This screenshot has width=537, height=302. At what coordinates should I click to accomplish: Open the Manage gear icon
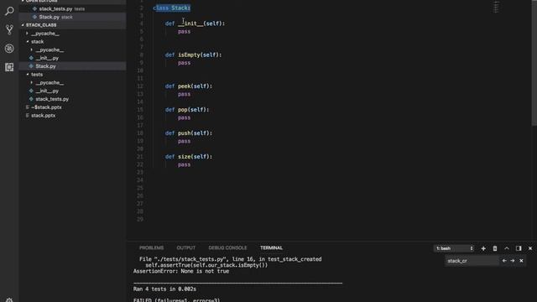(9, 299)
